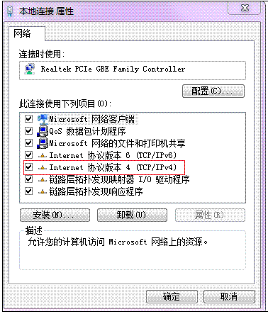Switch to the 网络 tab

click(22, 33)
